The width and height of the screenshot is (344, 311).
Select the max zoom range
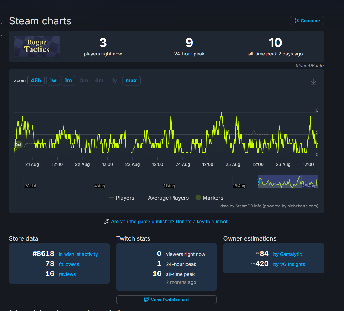click(131, 81)
